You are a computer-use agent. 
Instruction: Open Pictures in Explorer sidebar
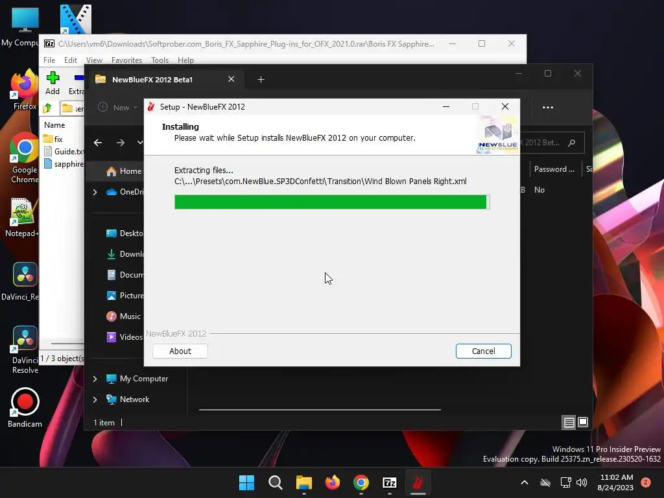[124, 296]
